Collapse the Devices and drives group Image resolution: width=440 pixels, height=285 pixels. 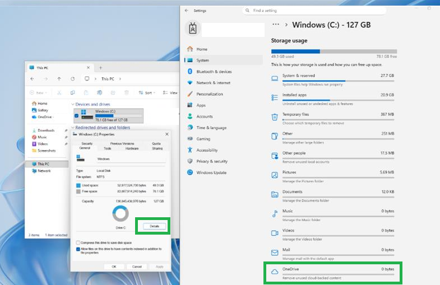click(x=73, y=104)
